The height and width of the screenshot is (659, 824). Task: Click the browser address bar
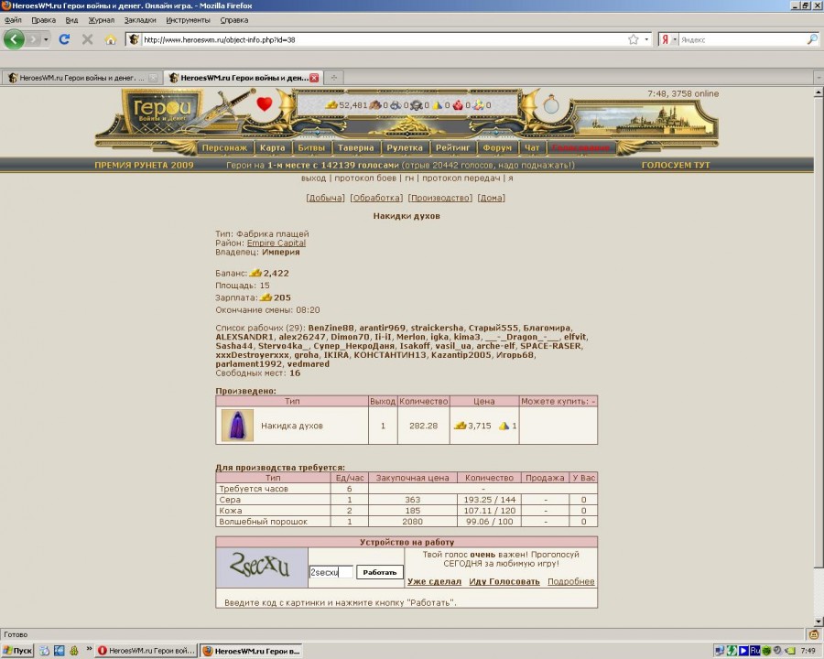[x=384, y=39]
